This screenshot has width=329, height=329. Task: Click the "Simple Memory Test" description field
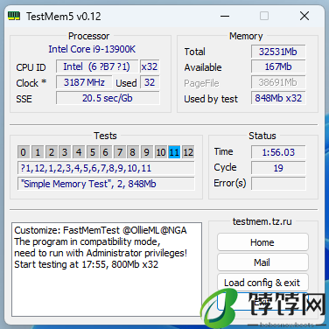click(106, 184)
